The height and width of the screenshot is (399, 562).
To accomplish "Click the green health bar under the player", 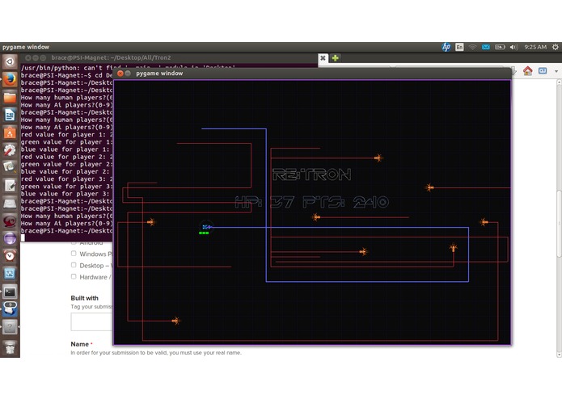I will coord(204,233).
